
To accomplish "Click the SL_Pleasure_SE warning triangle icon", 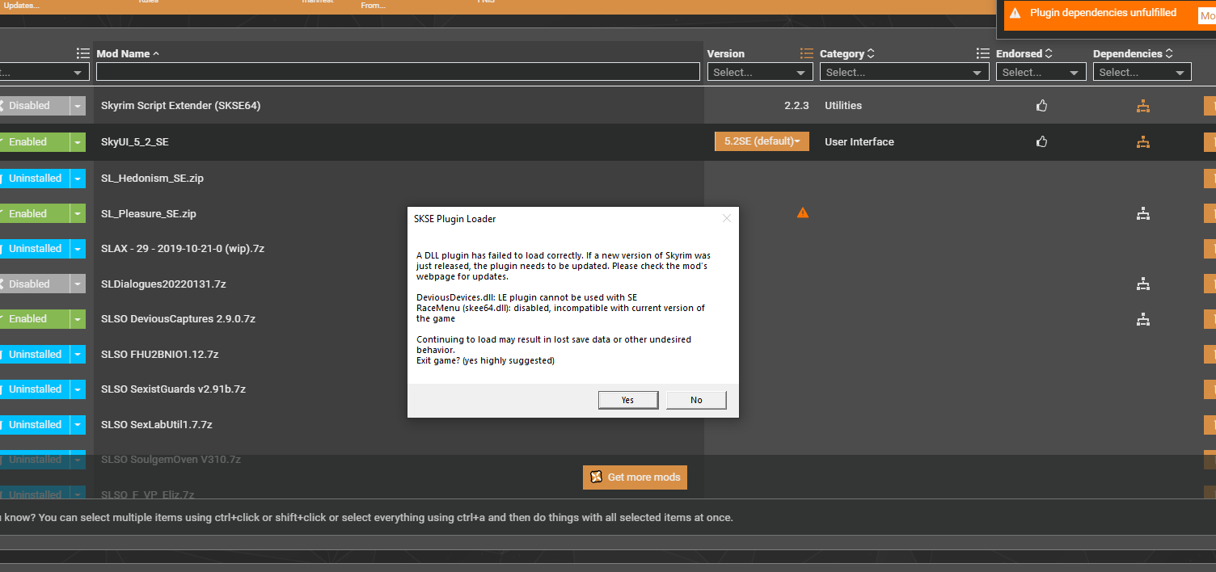I will (x=802, y=213).
